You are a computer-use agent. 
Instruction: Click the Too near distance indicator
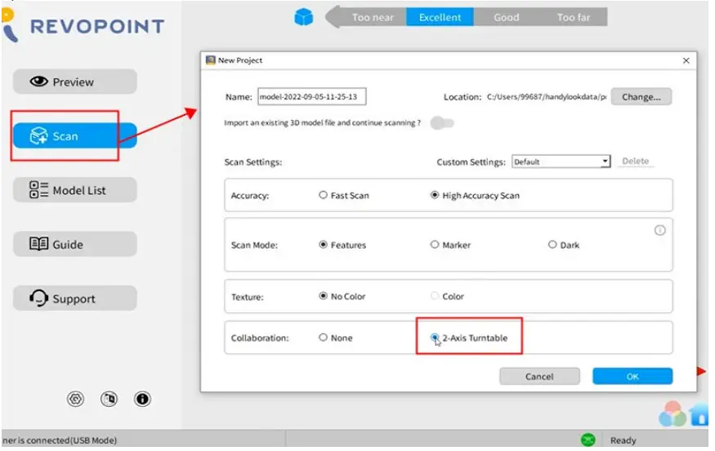[x=373, y=17]
